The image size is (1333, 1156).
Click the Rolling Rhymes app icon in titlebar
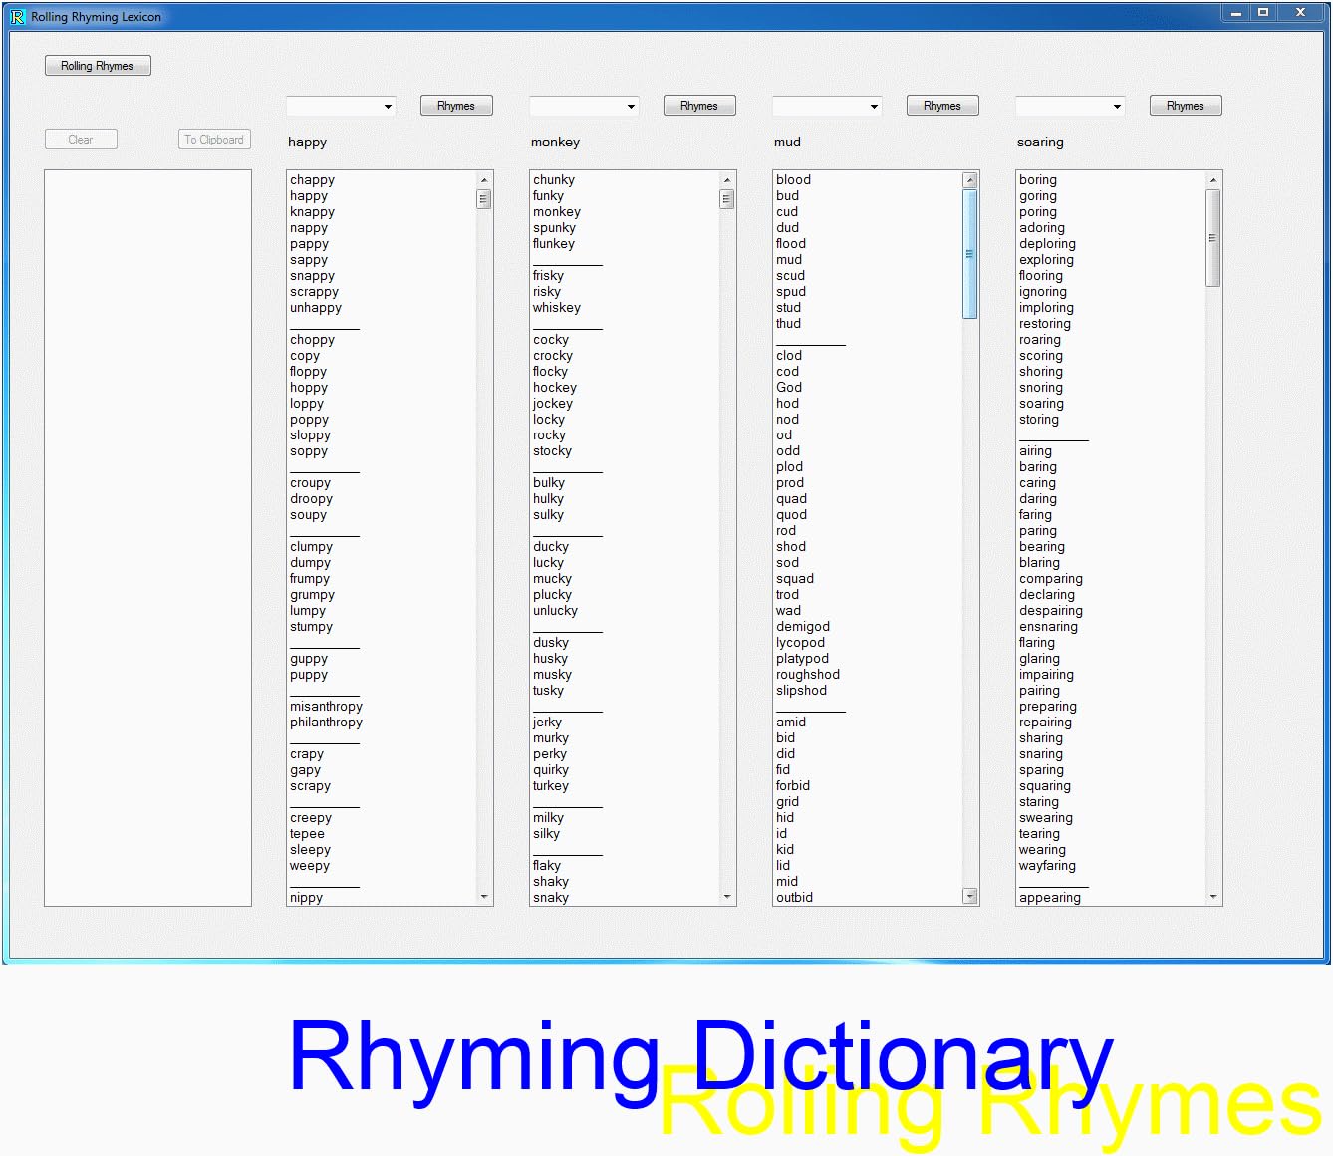18,16
